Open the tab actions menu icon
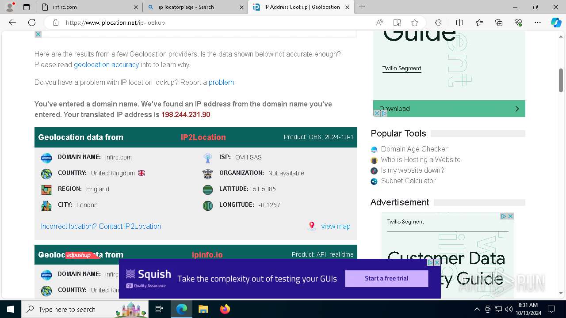Screen dimensions: 566x318 point(27,7)
